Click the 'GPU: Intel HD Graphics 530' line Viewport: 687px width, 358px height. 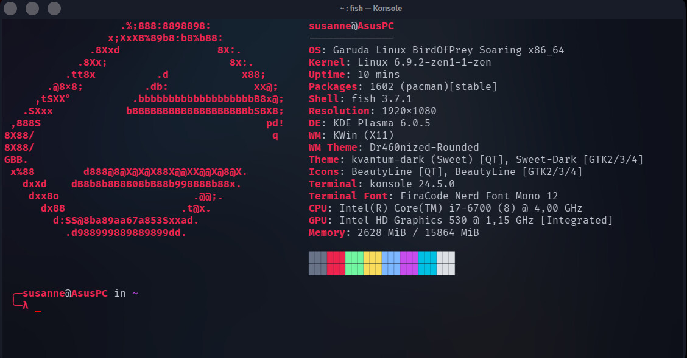tap(461, 220)
